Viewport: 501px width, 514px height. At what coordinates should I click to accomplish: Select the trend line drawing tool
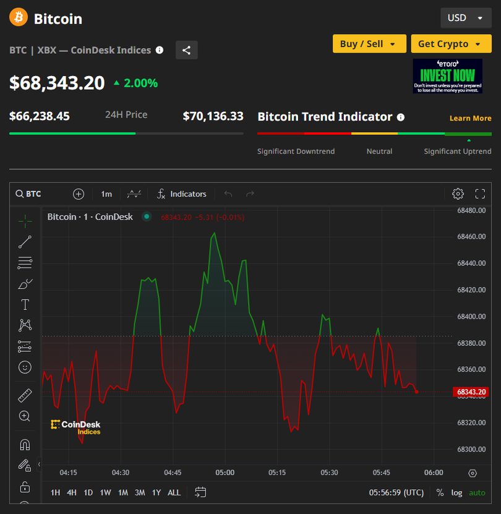pyautogui.click(x=25, y=242)
